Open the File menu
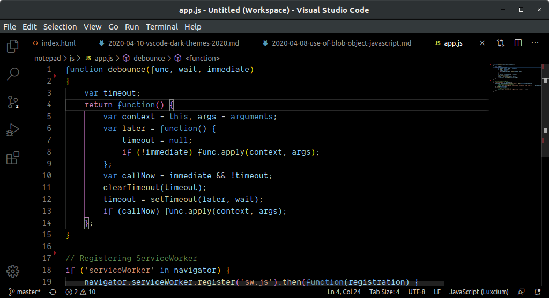The height and width of the screenshot is (298, 549). [x=10, y=27]
